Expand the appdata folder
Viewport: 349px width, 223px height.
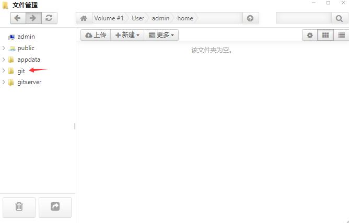[x=4, y=60]
